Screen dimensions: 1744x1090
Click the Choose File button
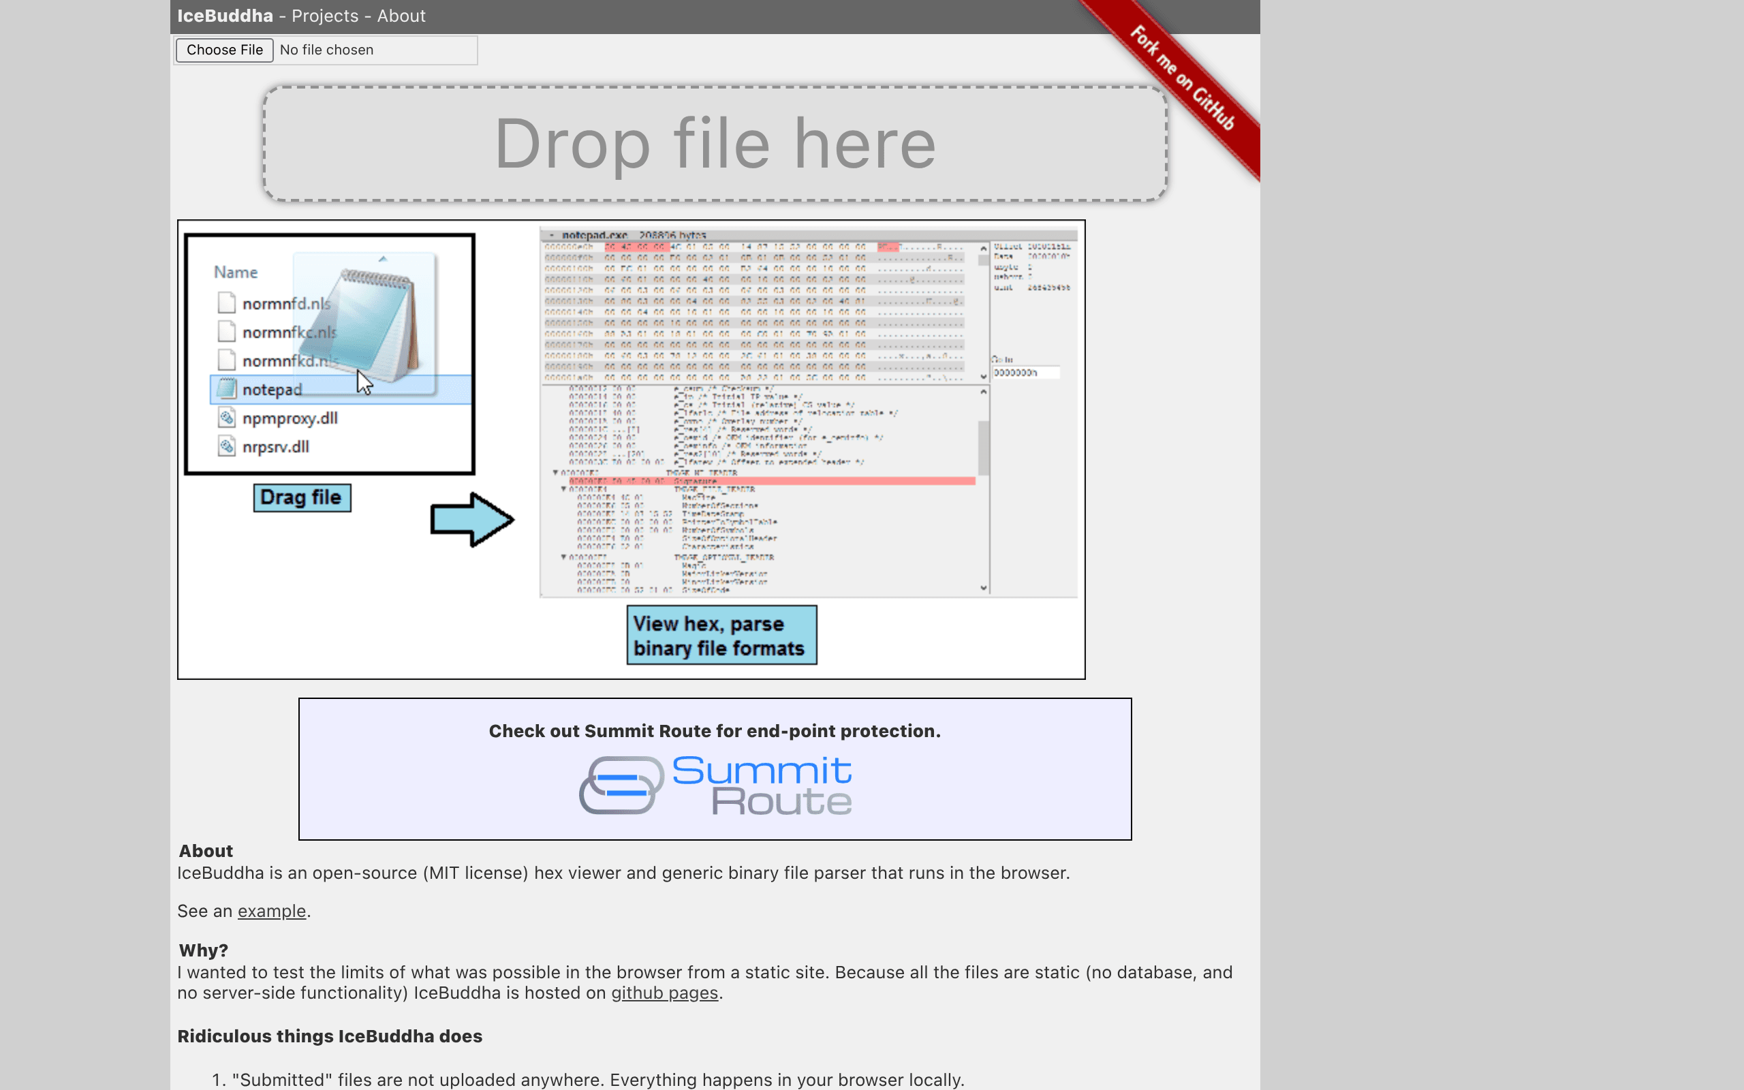coord(224,50)
